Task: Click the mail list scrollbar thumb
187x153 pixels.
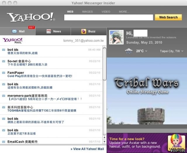Action: pyautogui.click(x=105, y=64)
